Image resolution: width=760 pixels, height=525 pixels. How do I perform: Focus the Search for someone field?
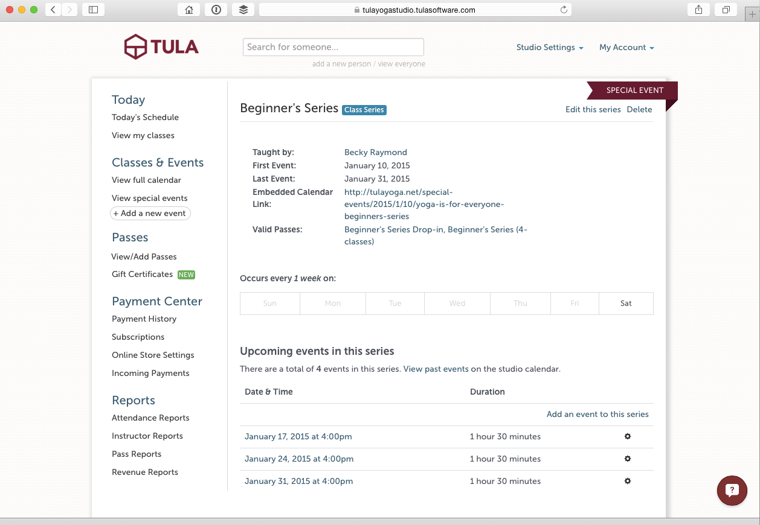pyautogui.click(x=333, y=47)
